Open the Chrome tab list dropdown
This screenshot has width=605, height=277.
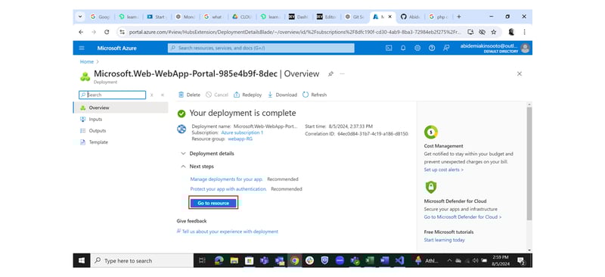click(80, 17)
